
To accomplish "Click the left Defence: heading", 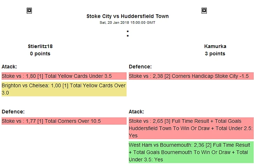I will click(x=13, y=112).
